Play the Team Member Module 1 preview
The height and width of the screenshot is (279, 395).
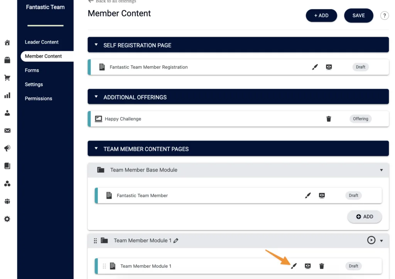coord(370,240)
